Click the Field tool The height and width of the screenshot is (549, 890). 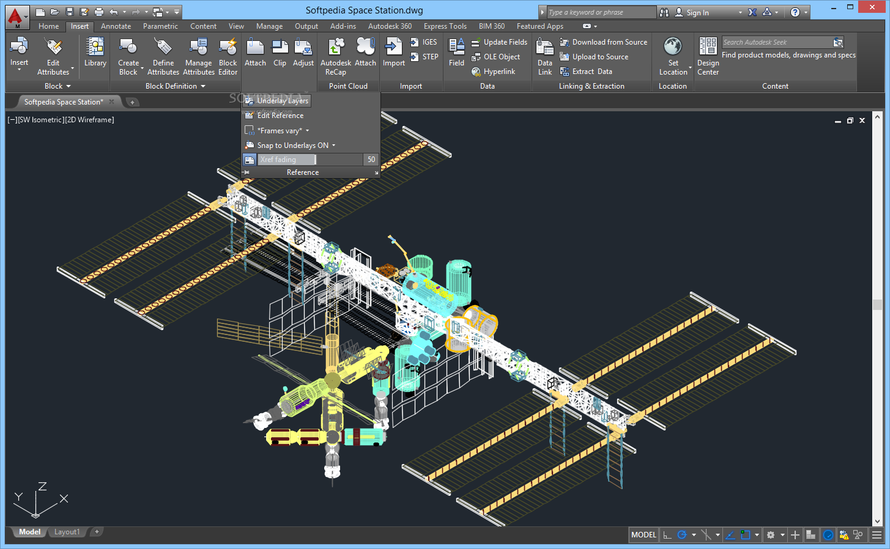click(456, 51)
